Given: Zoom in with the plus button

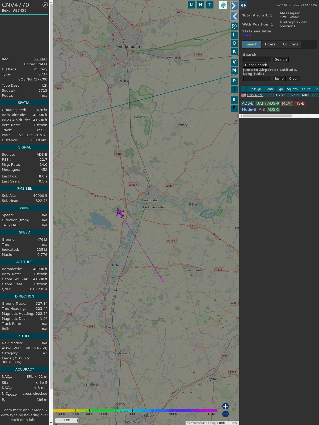Looking at the screenshot, I should point(225,406).
